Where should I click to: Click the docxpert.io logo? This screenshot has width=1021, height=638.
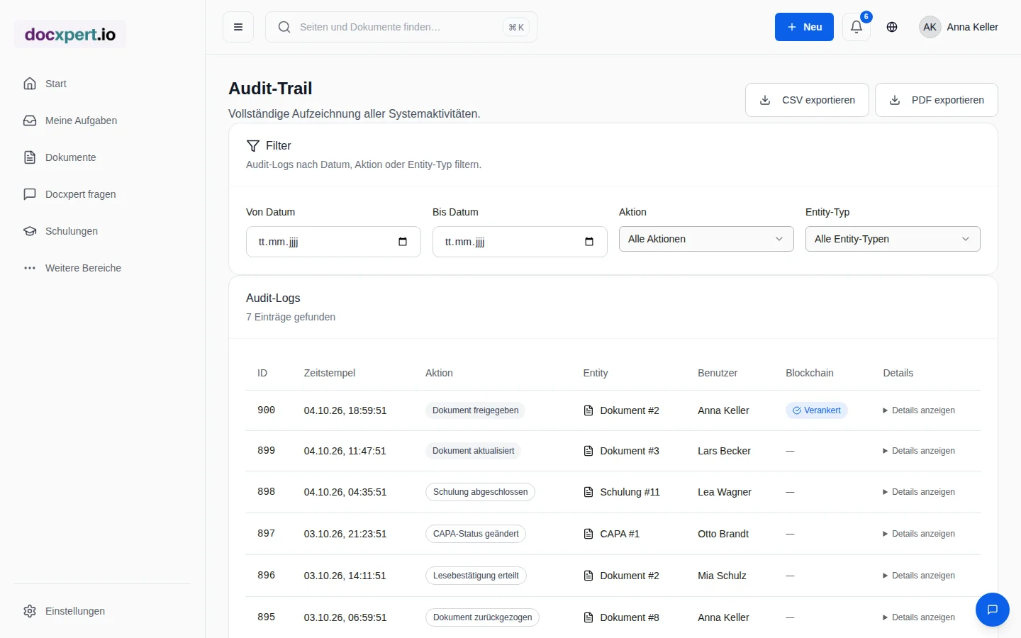(70, 34)
